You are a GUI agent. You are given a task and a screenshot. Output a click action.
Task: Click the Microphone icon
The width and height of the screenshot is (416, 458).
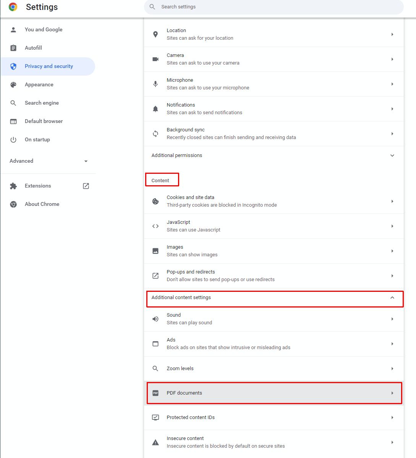[155, 84]
